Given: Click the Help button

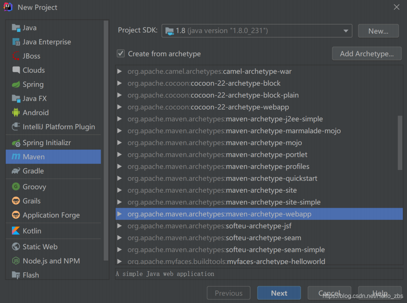Looking at the screenshot, I should [x=380, y=293].
